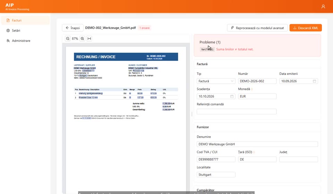Click the Țară (ISO) field with DE
This screenshot has height=194, width=333.
pyautogui.click(x=257, y=159)
